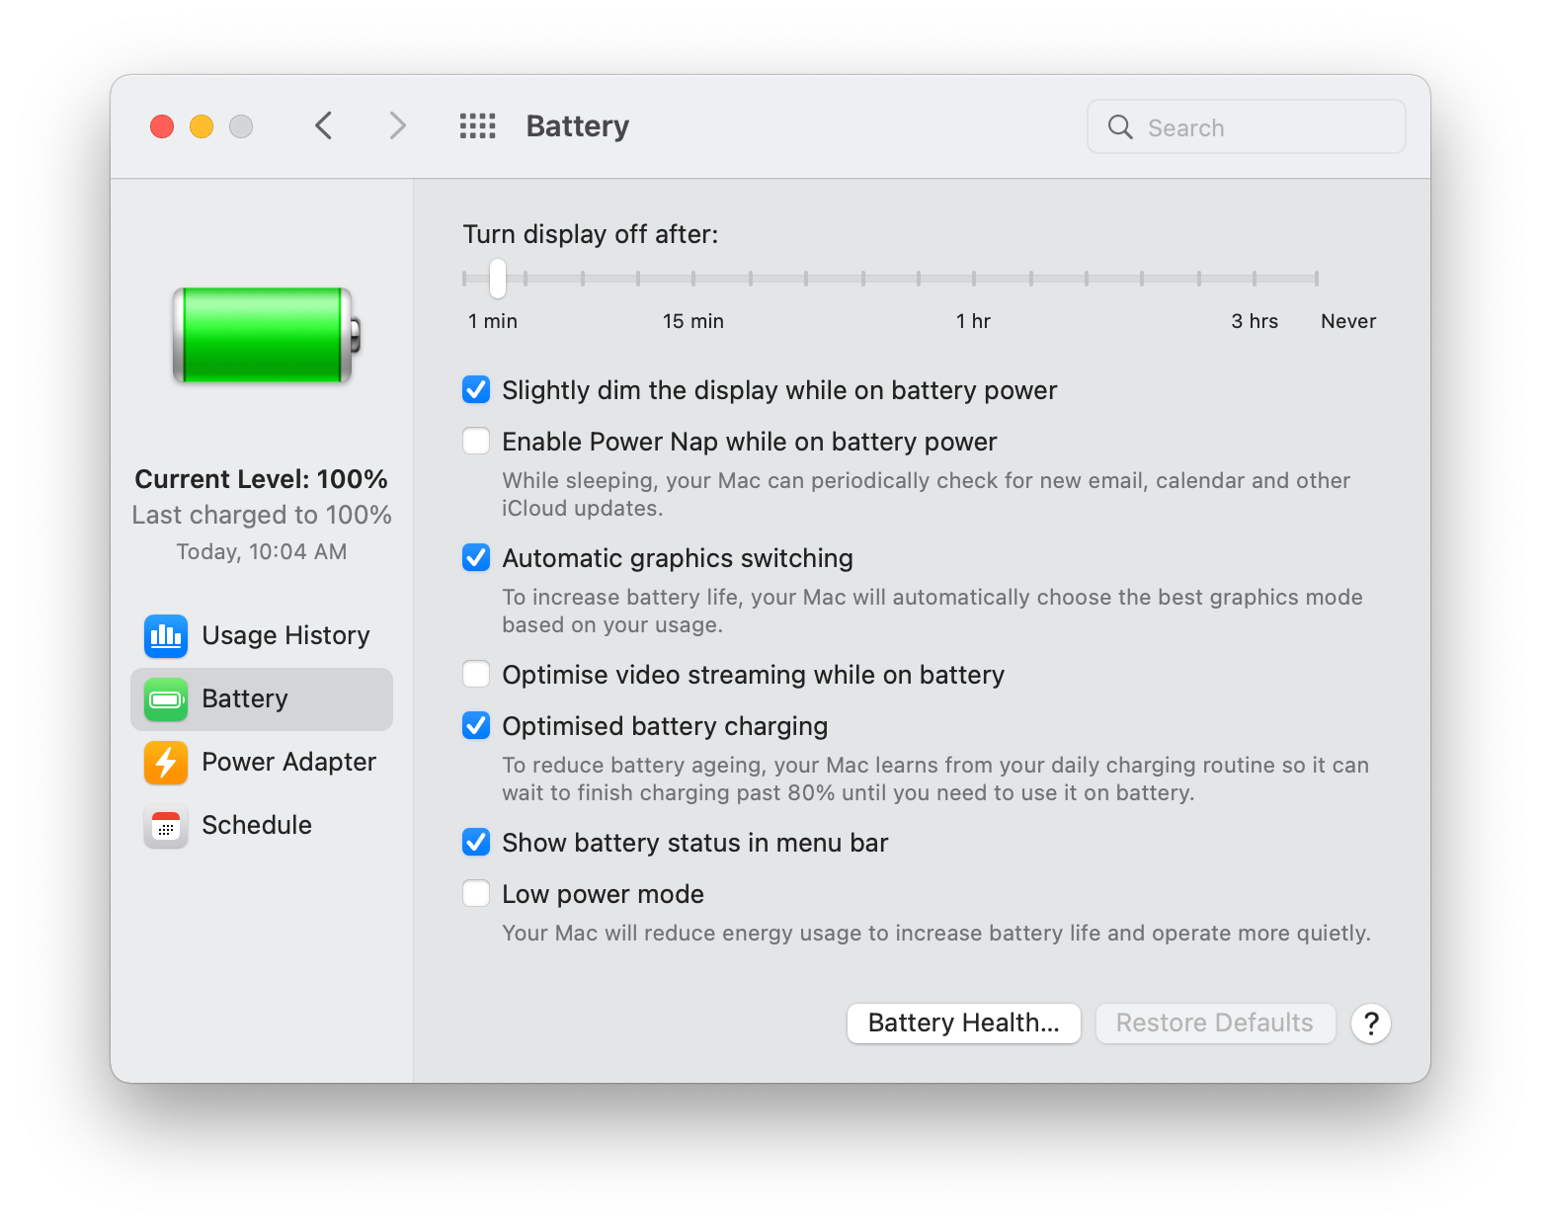Click the back navigation arrow
1541x1229 pixels.
(324, 125)
